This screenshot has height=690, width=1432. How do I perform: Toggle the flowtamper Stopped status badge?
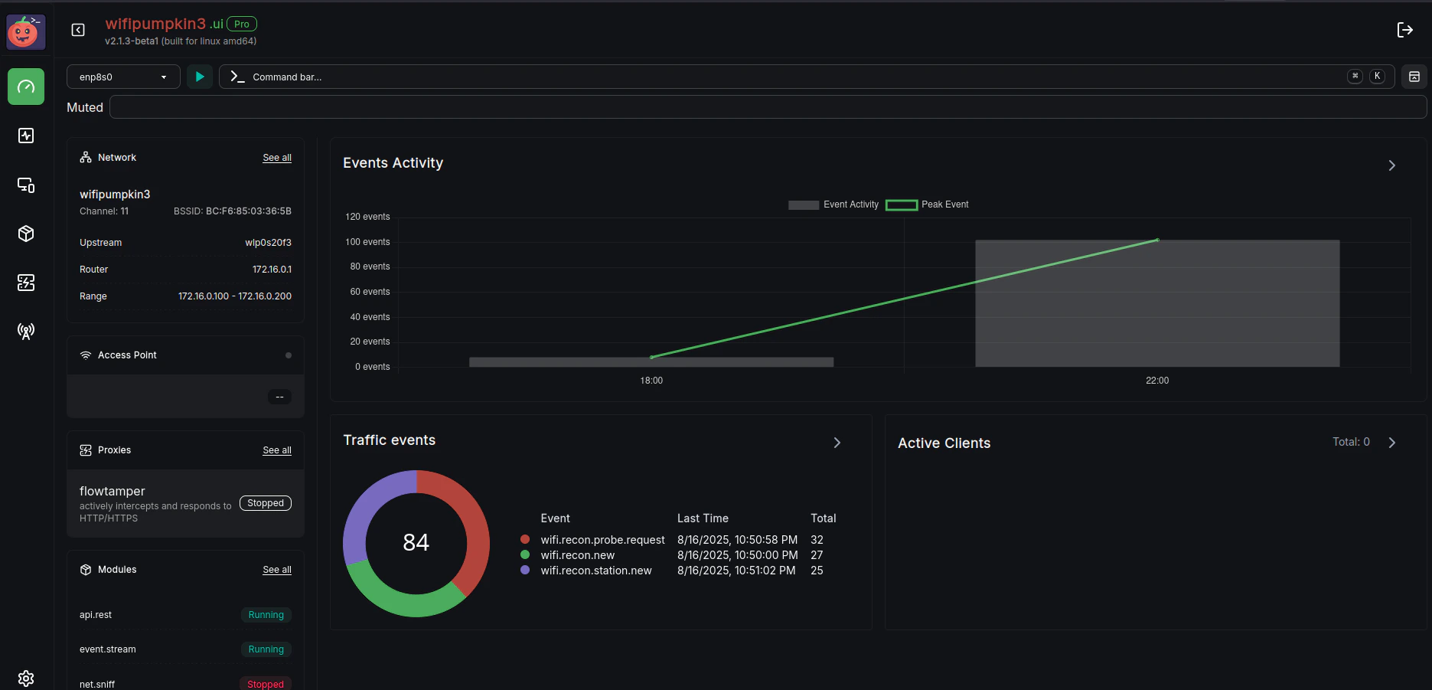[266, 503]
